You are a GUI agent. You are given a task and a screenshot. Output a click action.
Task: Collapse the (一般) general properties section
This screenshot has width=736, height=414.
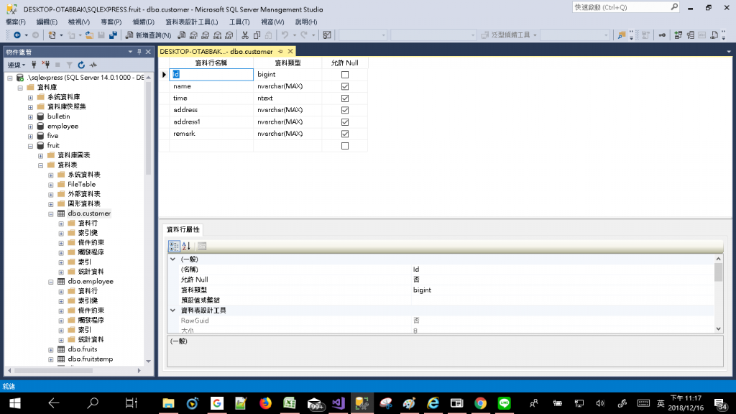(172, 259)
